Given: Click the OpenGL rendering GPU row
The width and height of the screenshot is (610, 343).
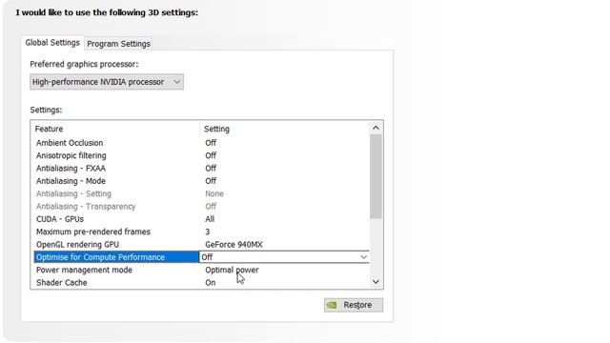Looking at the screenshot, I should pyautogui.click(x=201, y=245).
